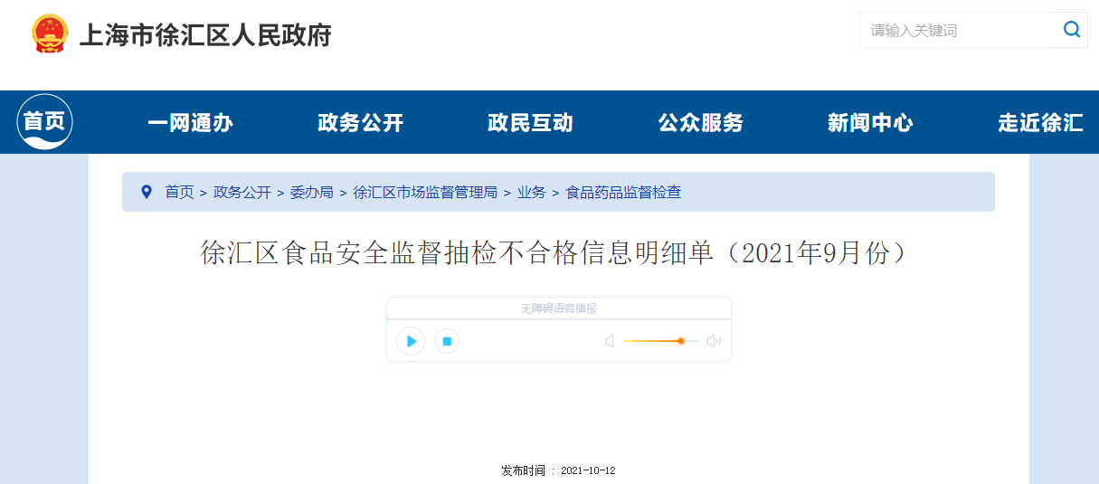Viewport: 1099px width, 484px height.
Task: Open 食品药品监督检查 breadcrumb link
Action: [x=623, y=192]
